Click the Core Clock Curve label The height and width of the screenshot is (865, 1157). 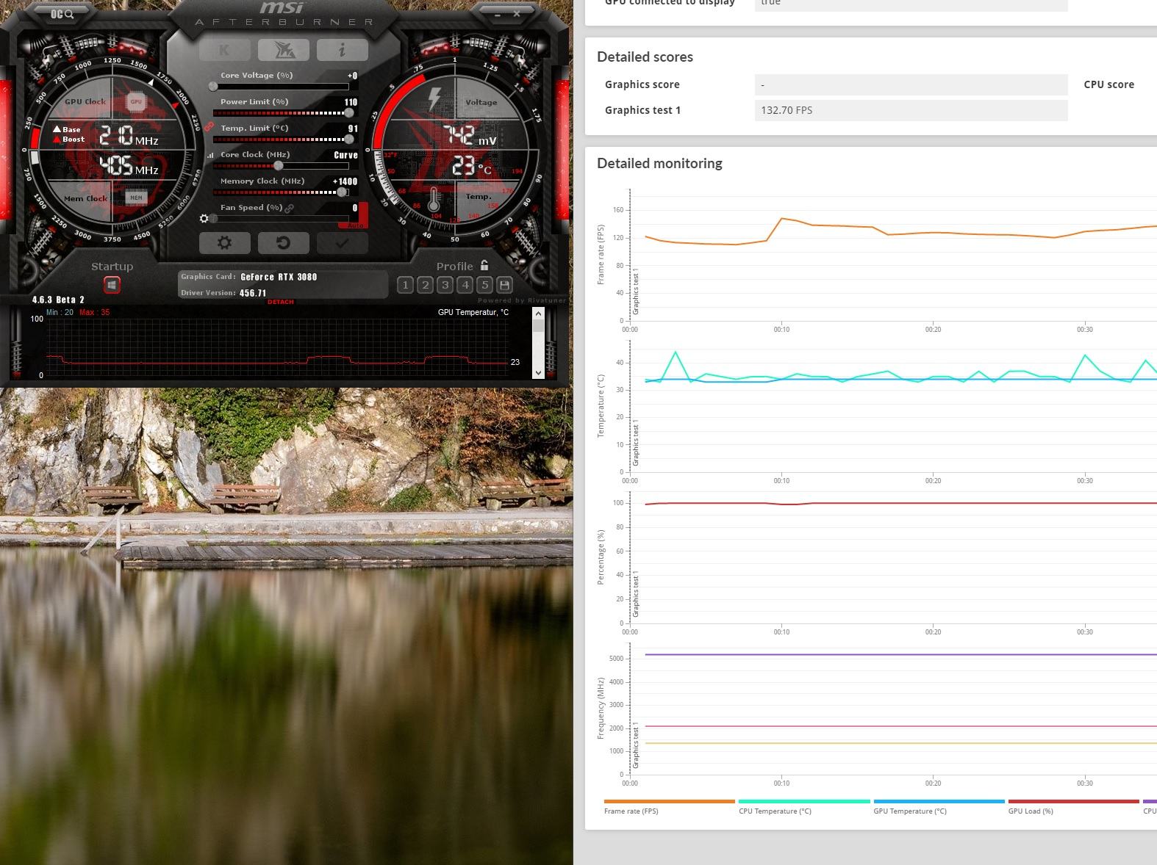pos(345,155)
